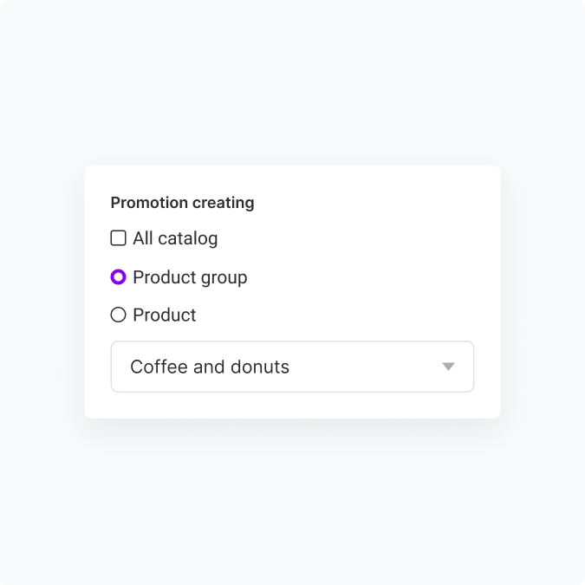This screenshot has width=585, height=585.
Task: Click the square box icon beside All catalog
Action: [119, 238]
